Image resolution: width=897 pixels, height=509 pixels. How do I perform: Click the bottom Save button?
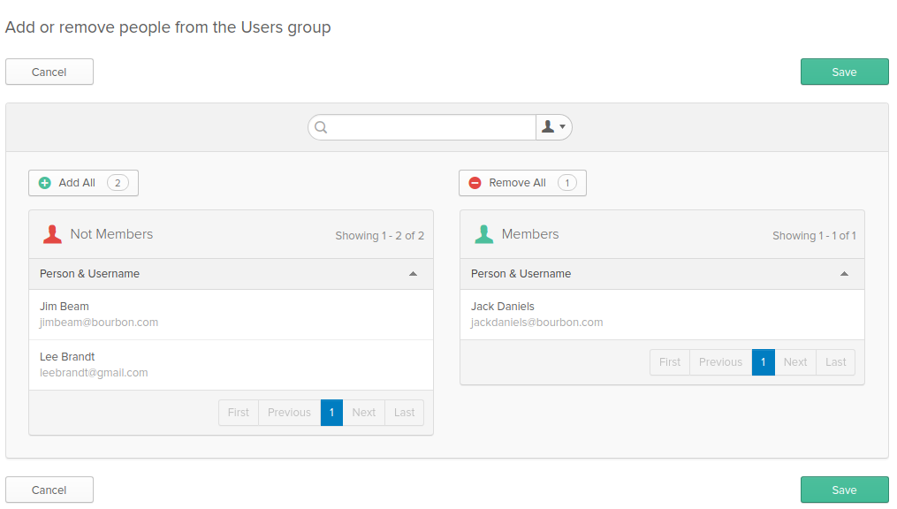844,490
